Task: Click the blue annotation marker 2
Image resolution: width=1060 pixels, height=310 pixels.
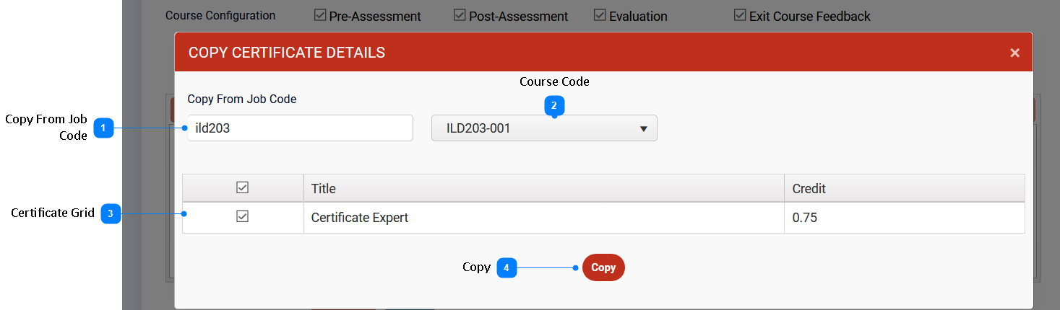Action: pos(554,105)
